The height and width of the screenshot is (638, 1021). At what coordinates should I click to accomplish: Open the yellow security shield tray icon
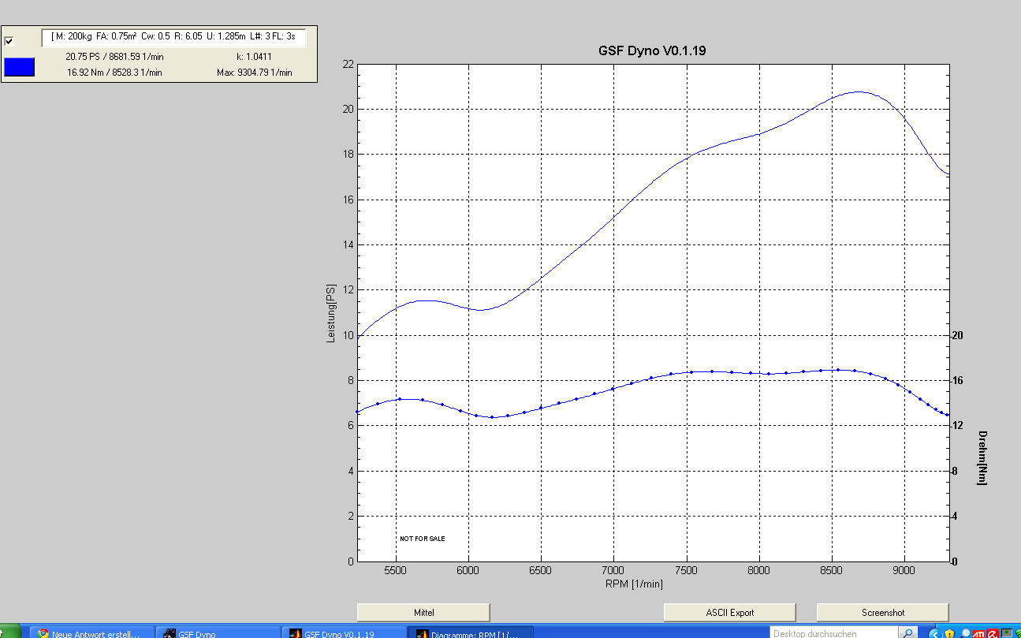point(950,633)
